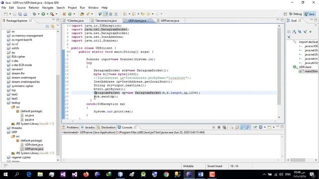Open Google Chrome from the taskbar
319x179 pixels.
[166, 175]
